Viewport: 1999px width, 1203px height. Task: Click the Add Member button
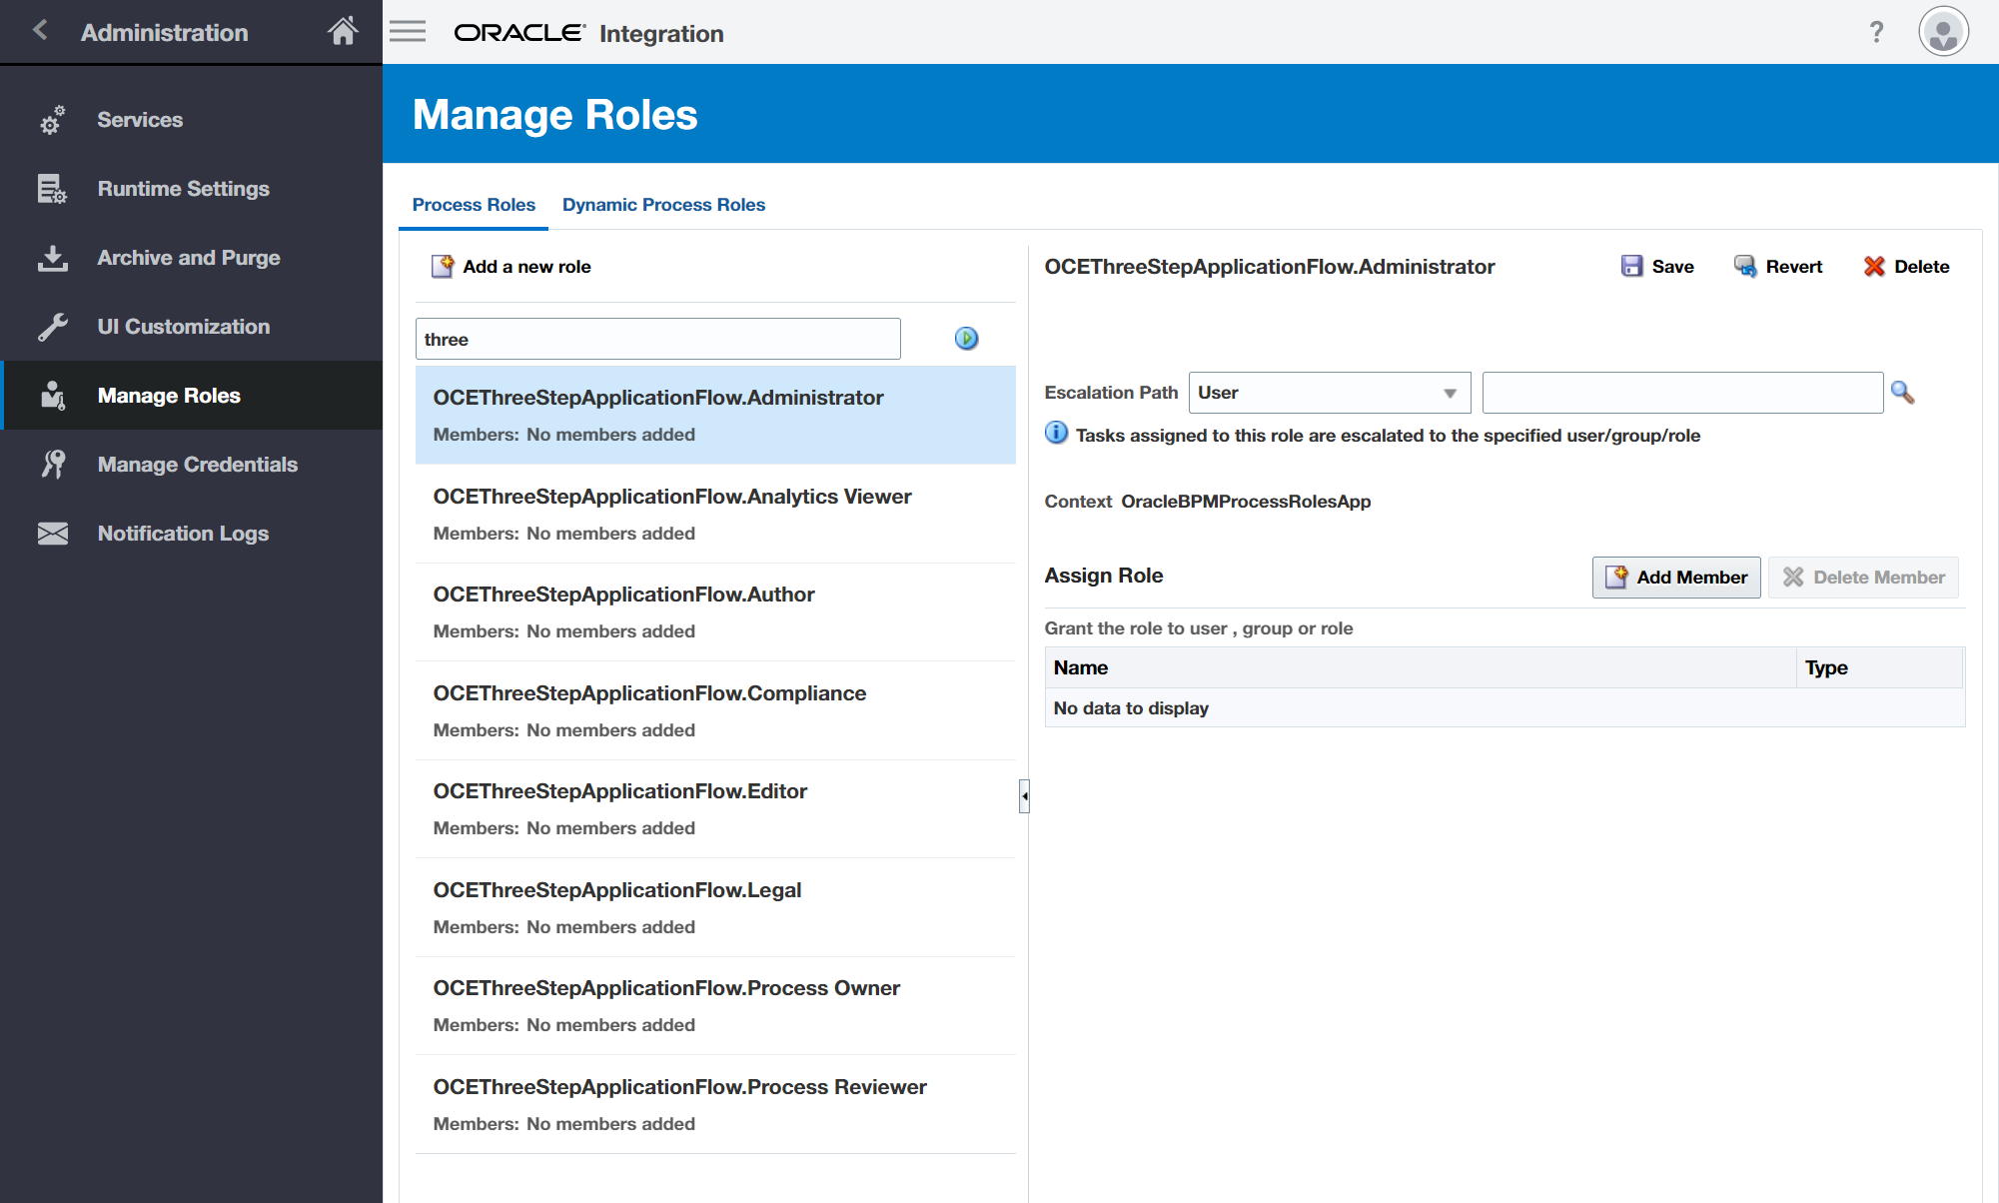click(1676, 578)
